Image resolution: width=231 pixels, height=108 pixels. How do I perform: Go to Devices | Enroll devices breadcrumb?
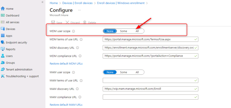(78, 3)
